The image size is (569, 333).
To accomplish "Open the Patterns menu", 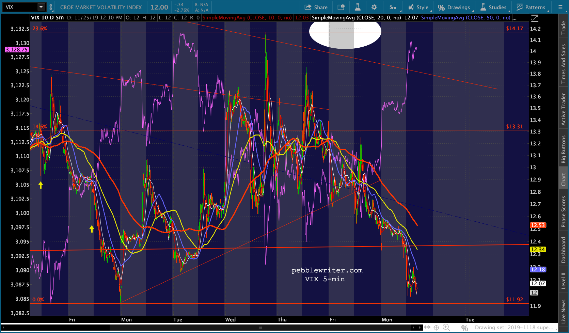I will (x=531, y=7).
